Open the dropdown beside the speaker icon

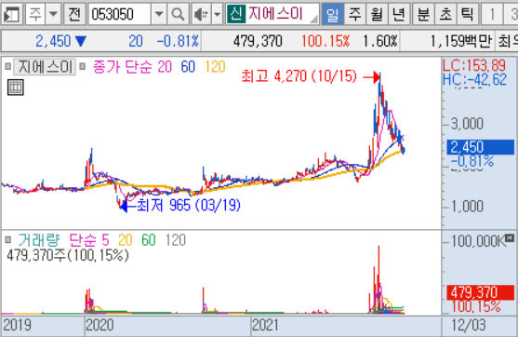coord(217,14)
